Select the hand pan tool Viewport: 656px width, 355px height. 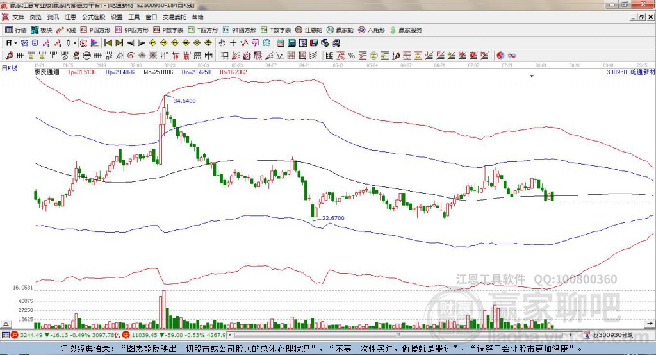click(x=222, y=43)
